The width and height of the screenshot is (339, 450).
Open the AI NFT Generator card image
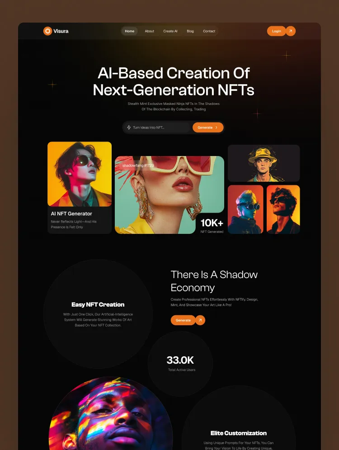[x=80, y=174]
